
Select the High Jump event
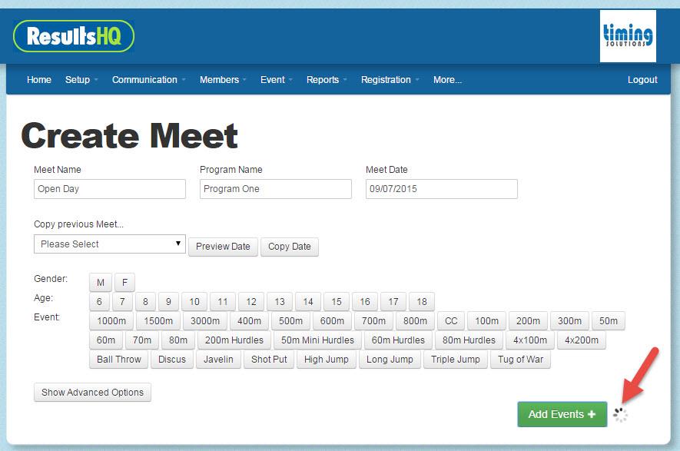click(x=326, y=359)
